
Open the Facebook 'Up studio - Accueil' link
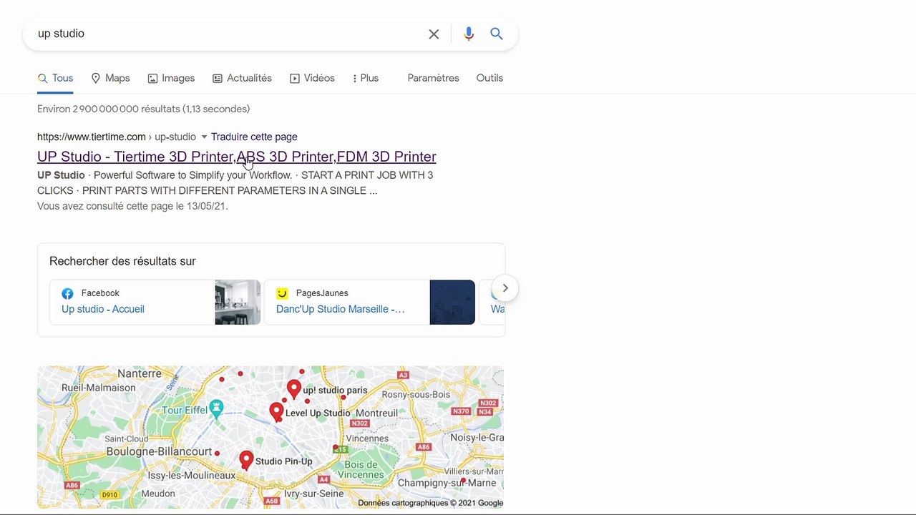103,309
